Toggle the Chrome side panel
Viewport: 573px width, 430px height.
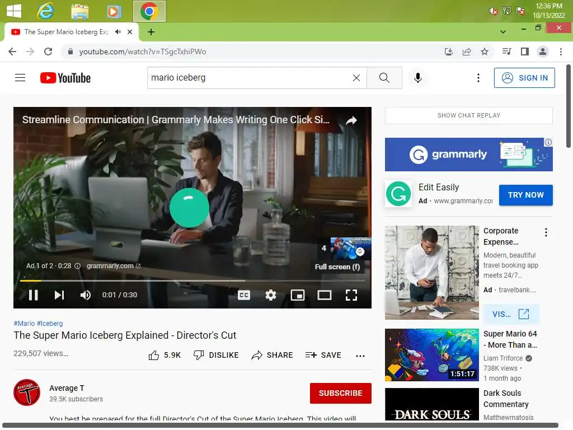tap(525, 52)
